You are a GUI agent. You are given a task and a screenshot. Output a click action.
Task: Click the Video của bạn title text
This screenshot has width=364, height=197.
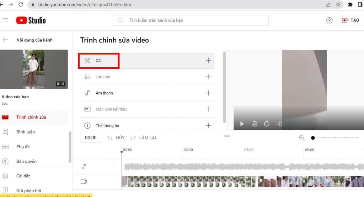[x=15, y=97]
